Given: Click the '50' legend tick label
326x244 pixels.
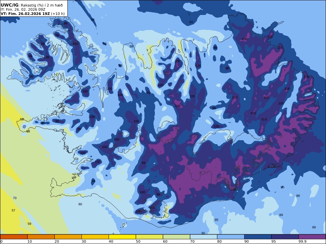Looking at the screenshot, I should (x=138, y=241).
